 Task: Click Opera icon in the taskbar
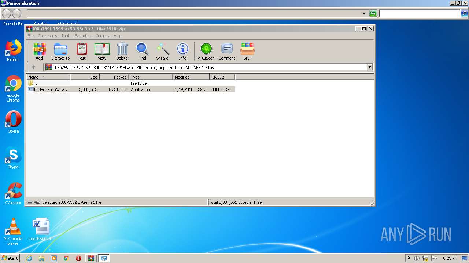[x=78, y=258]
